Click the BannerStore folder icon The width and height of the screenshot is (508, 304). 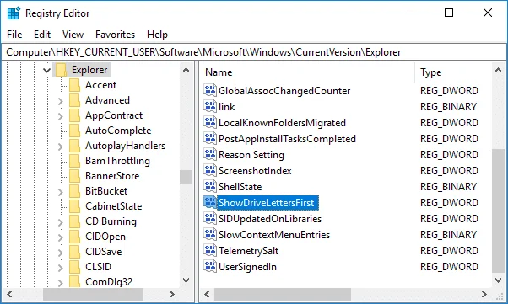tap(74, 176)
